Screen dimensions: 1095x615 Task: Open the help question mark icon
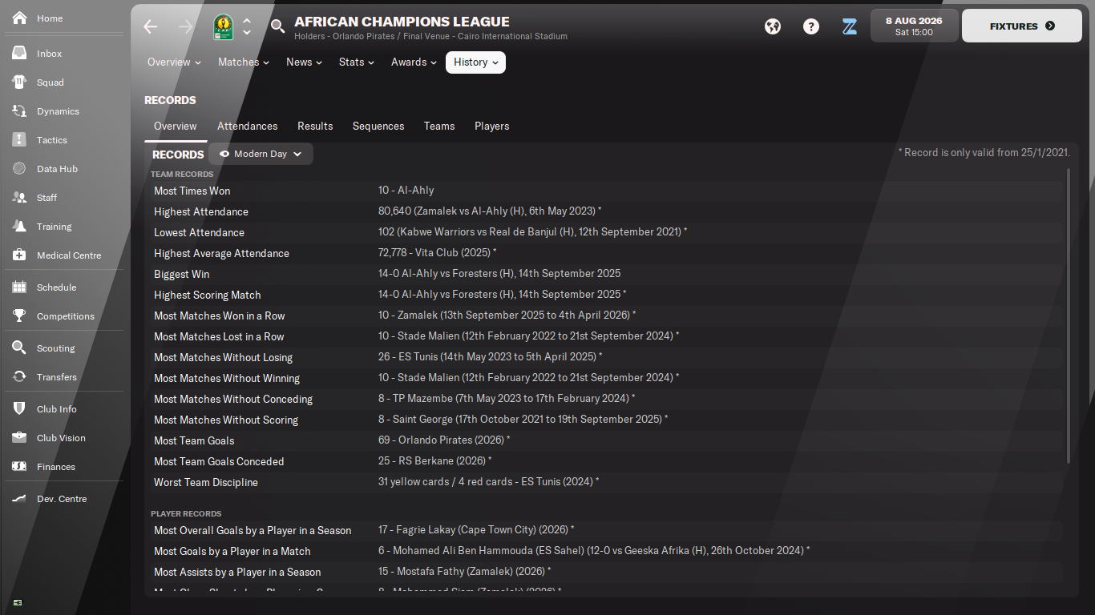coord(811,26)
